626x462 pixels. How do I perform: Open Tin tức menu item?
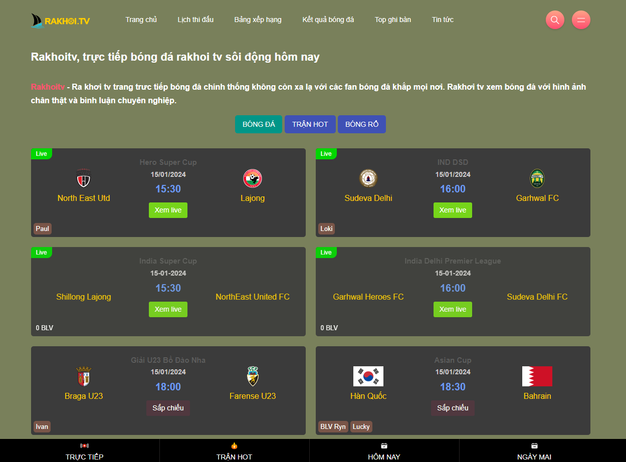click(443, 20)
